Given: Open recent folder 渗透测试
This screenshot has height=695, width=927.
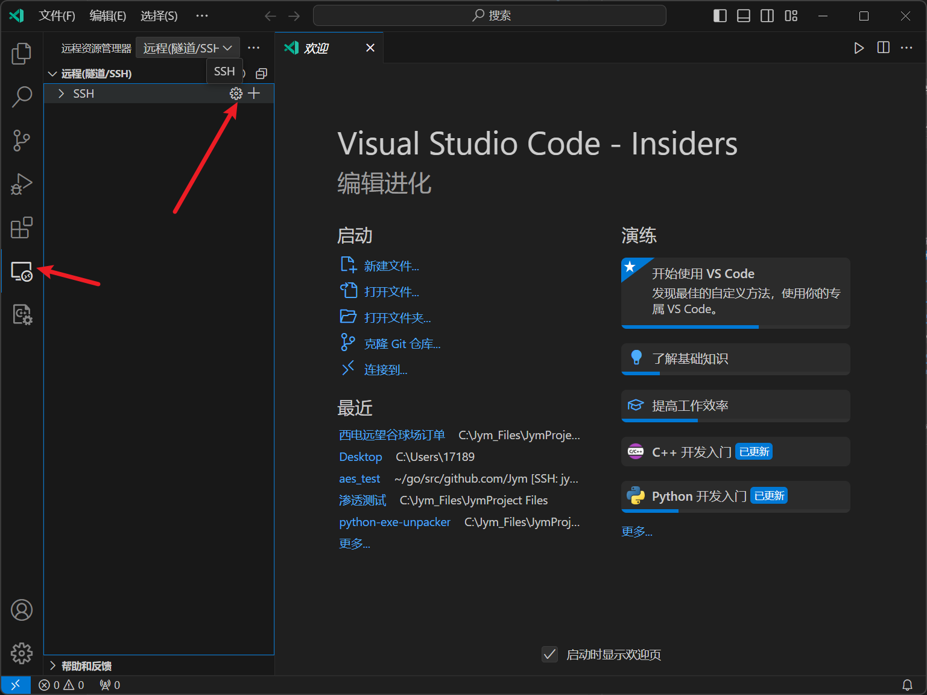Looking at the screenshot, I should coord(362,500).
